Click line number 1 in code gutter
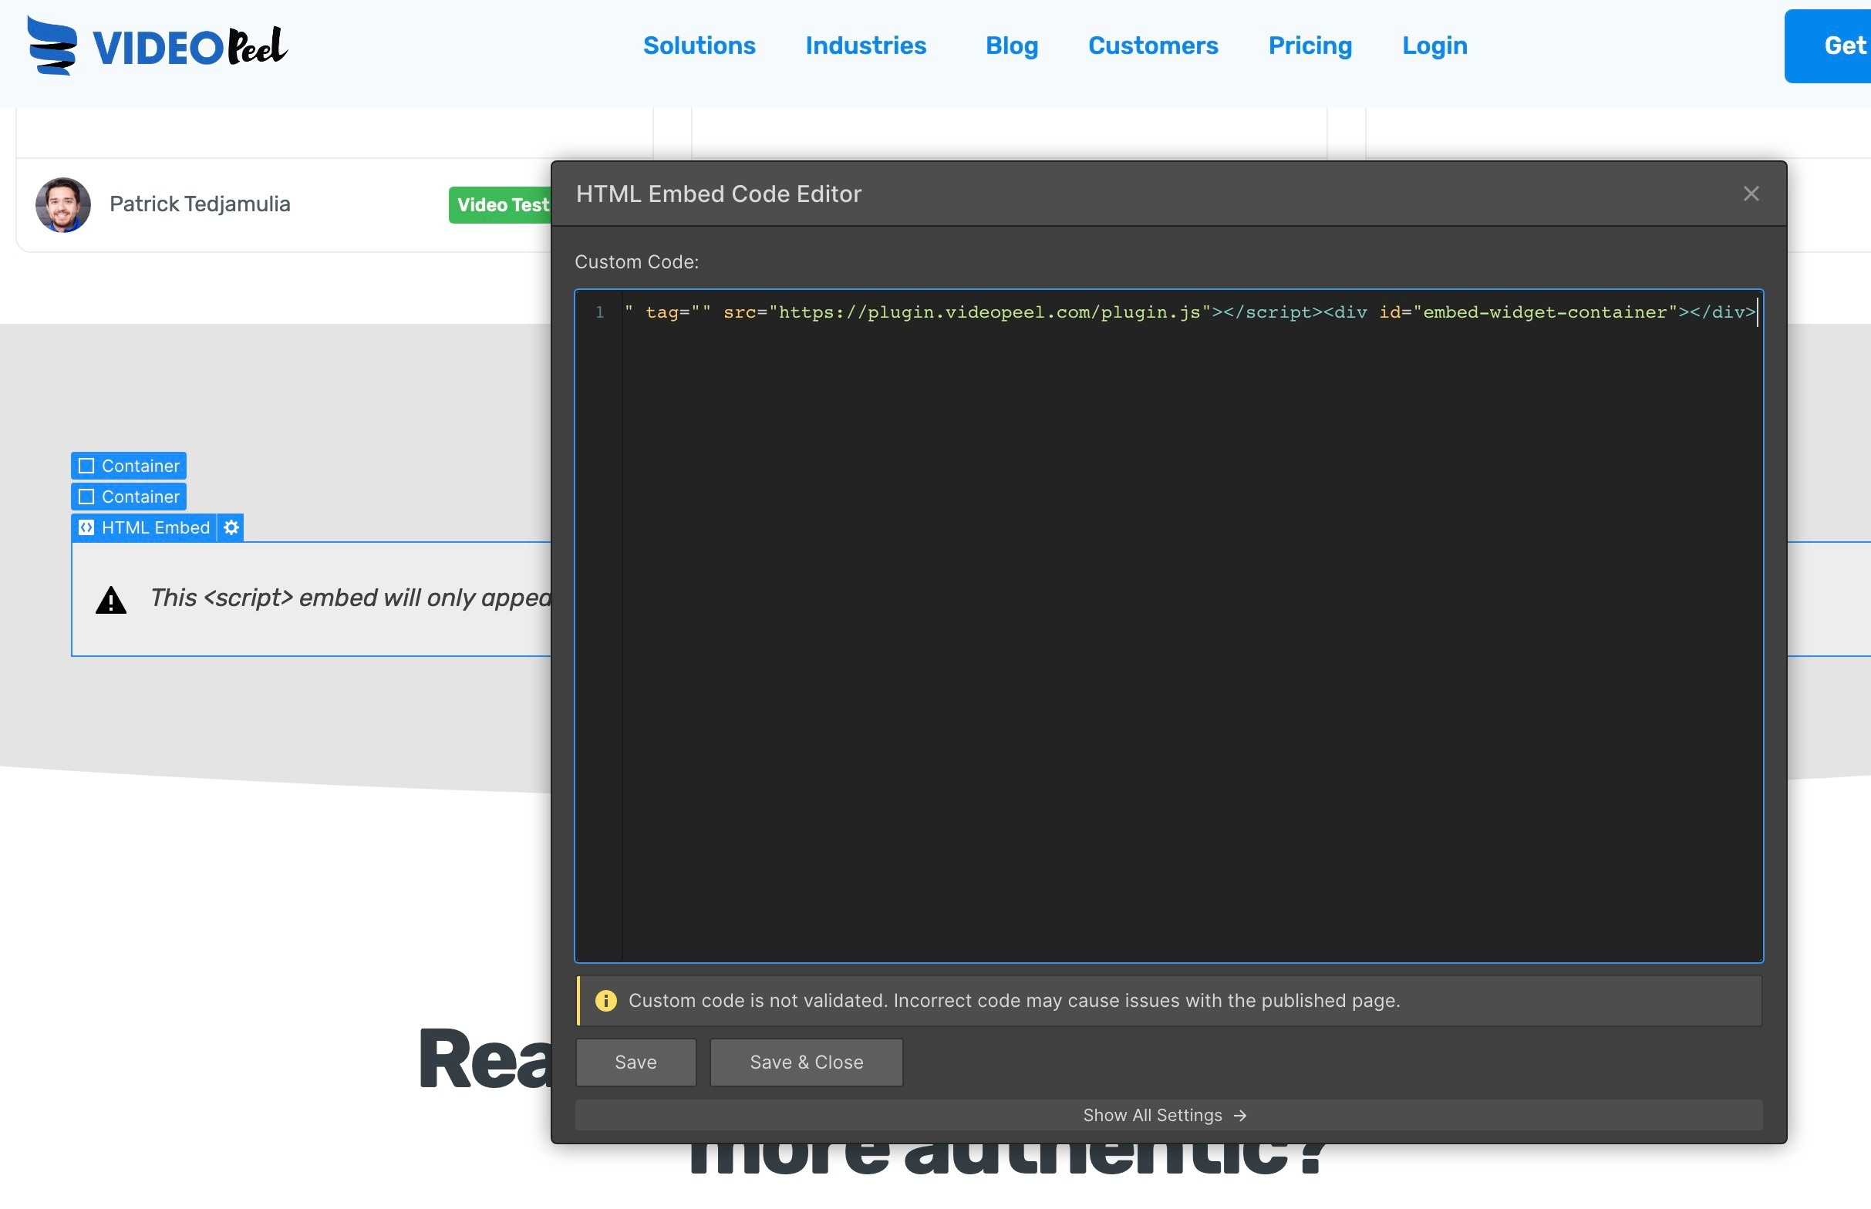This screenshot has width=1871, height=1209. 599,312
